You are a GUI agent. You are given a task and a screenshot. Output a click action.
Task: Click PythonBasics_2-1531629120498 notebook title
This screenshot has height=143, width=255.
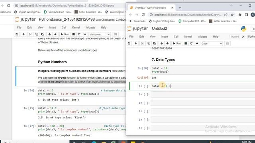click(x=67, y=19)
